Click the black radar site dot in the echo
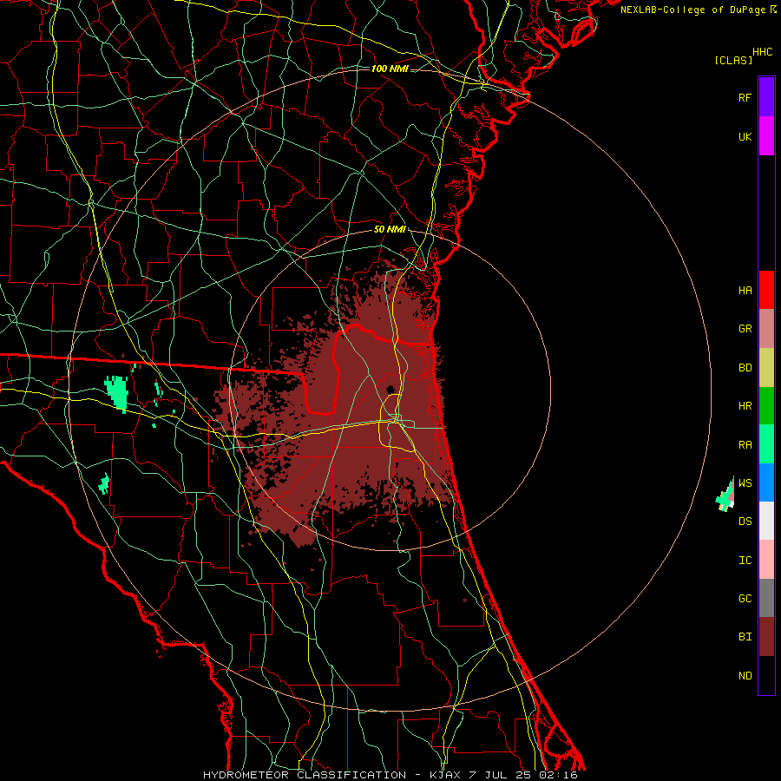This screenshot has width=781, height=781. 390,389
